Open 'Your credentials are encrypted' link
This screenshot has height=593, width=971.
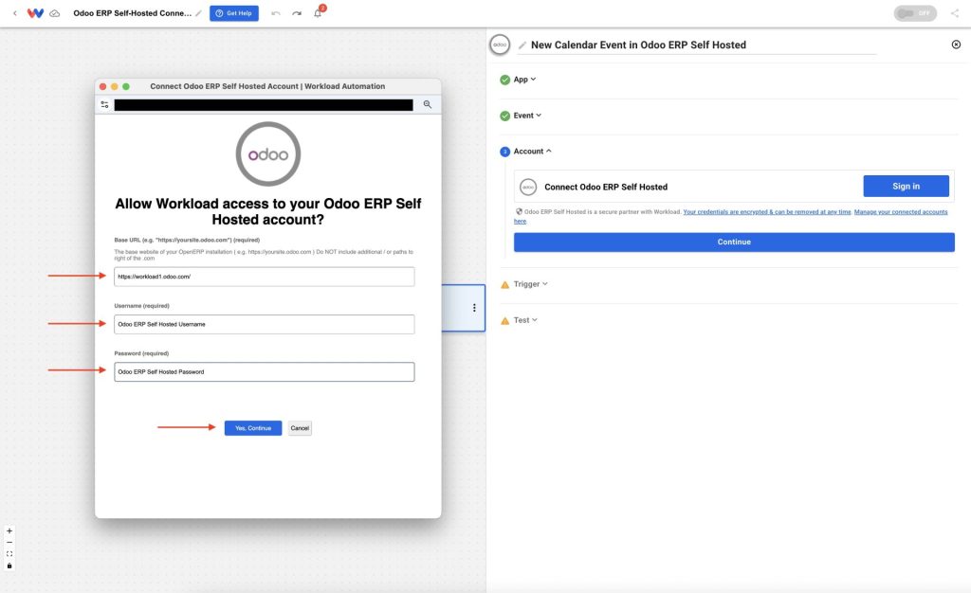766,211
